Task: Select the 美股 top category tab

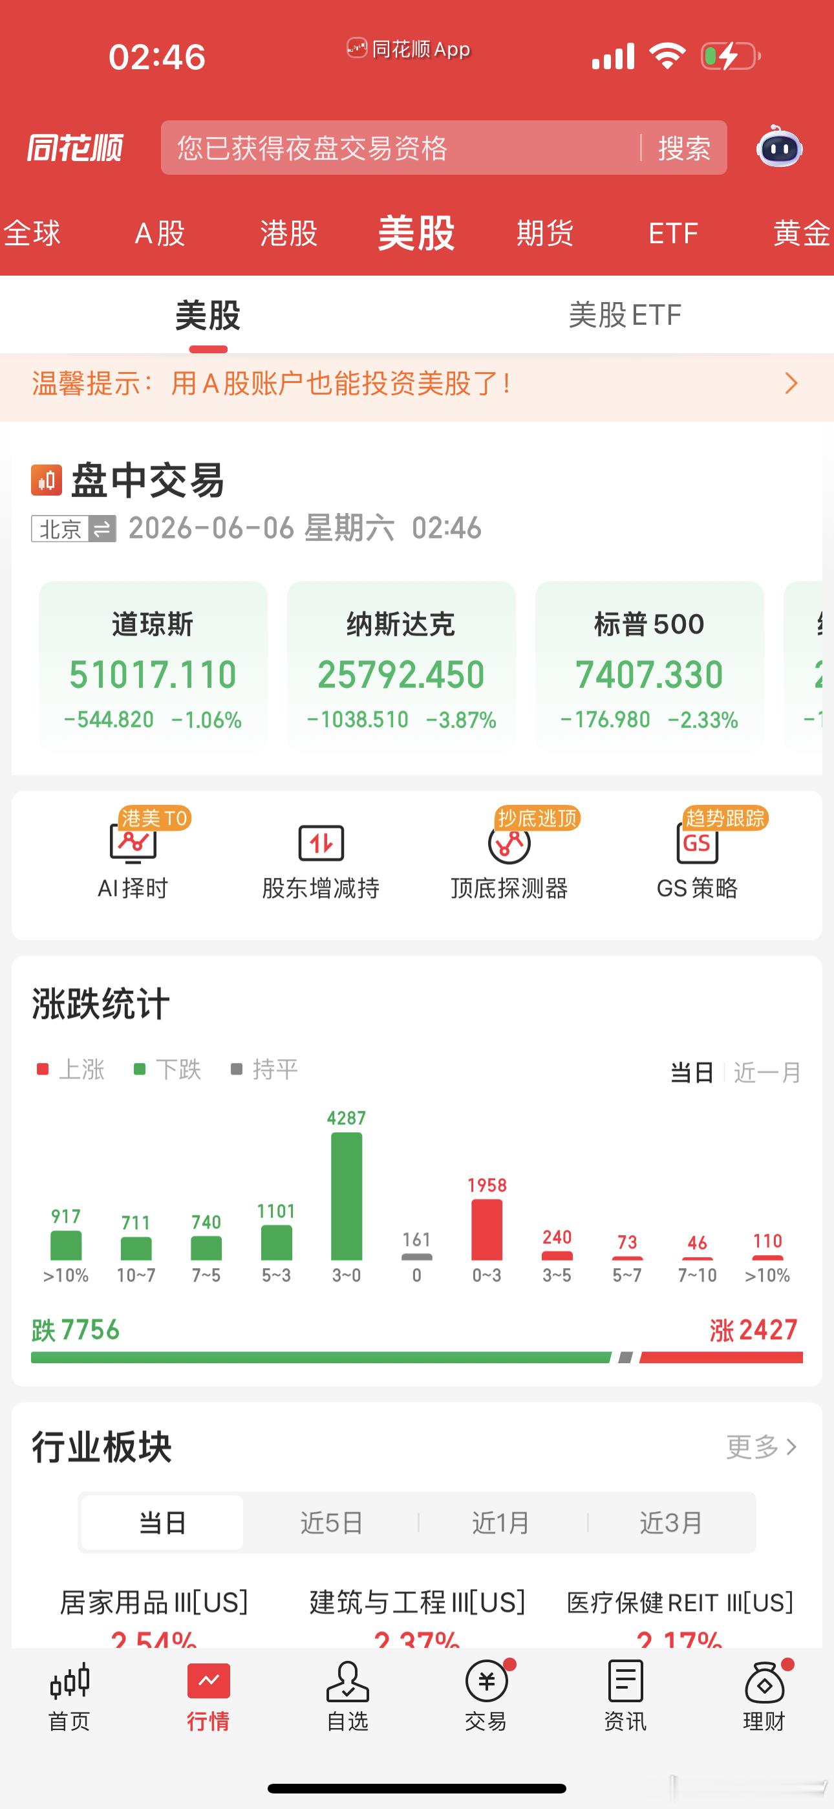Action: click(416, 232)
